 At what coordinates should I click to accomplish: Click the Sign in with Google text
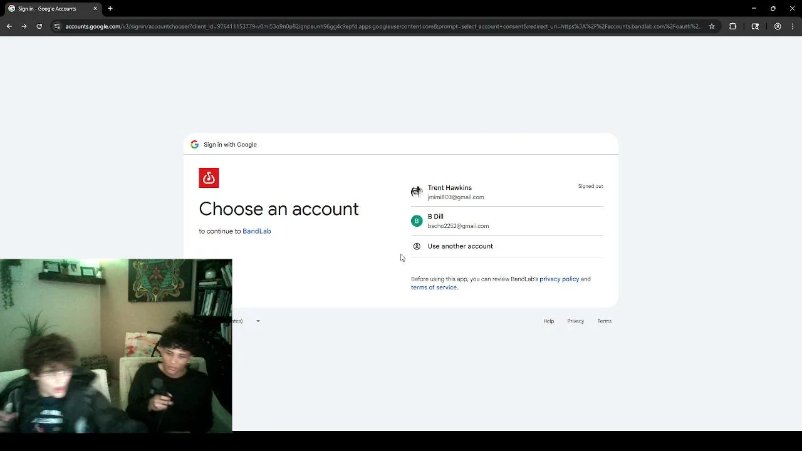(x=230, y=145)
